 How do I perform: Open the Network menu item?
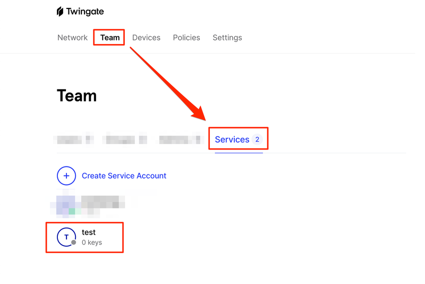click(x=72, y=37)
